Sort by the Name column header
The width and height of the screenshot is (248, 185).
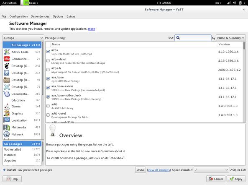tap(133, 44)
